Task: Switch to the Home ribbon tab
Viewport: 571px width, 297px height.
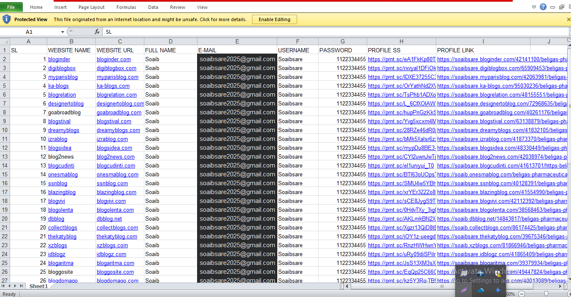Action: pos(36,7)
